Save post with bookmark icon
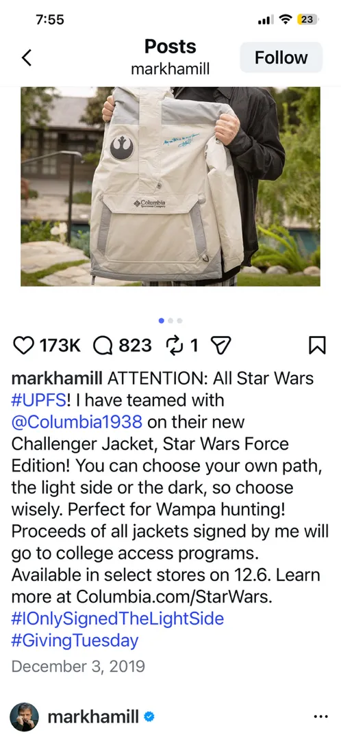 point(317,346)
